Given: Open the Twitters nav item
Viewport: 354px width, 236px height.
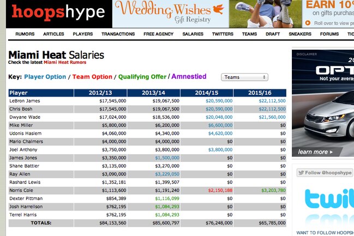Looking at the screenshot, I should tap(223, 34).
